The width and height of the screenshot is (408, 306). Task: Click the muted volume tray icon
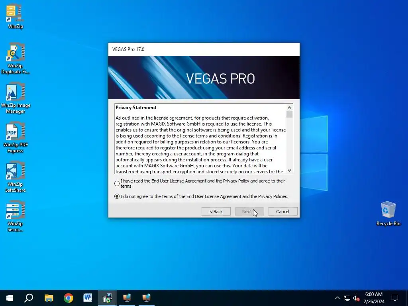pyautogui.click(x=357, y=298)
